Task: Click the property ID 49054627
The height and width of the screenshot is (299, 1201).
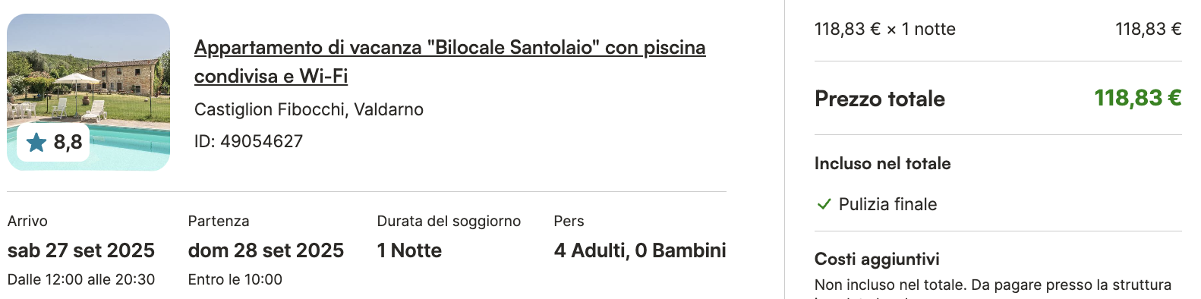Action: pos(248,141)
